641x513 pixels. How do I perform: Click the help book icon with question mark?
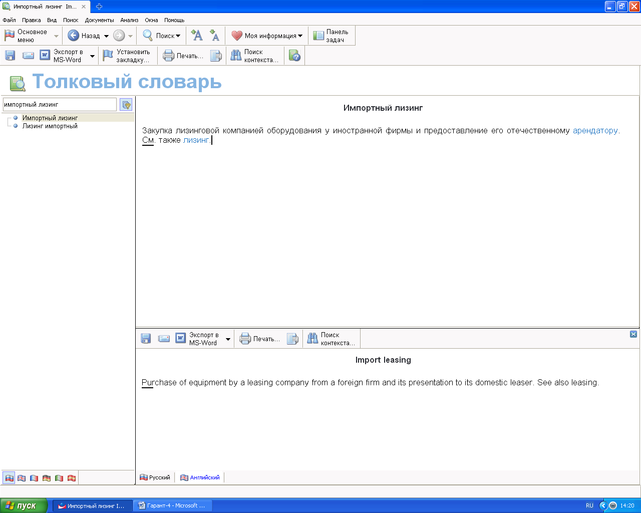pos(295,56)
